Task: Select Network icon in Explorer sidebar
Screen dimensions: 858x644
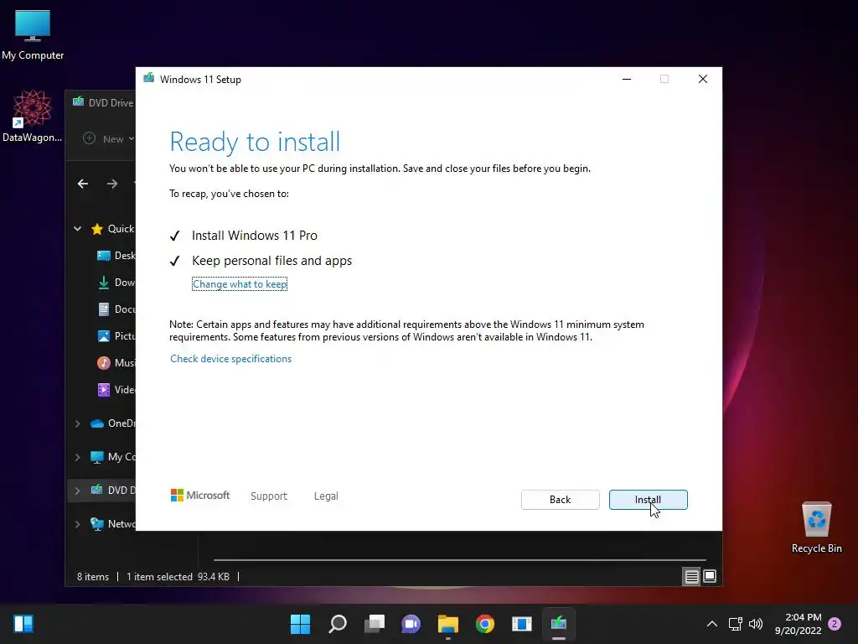Action: coord(97,524)
